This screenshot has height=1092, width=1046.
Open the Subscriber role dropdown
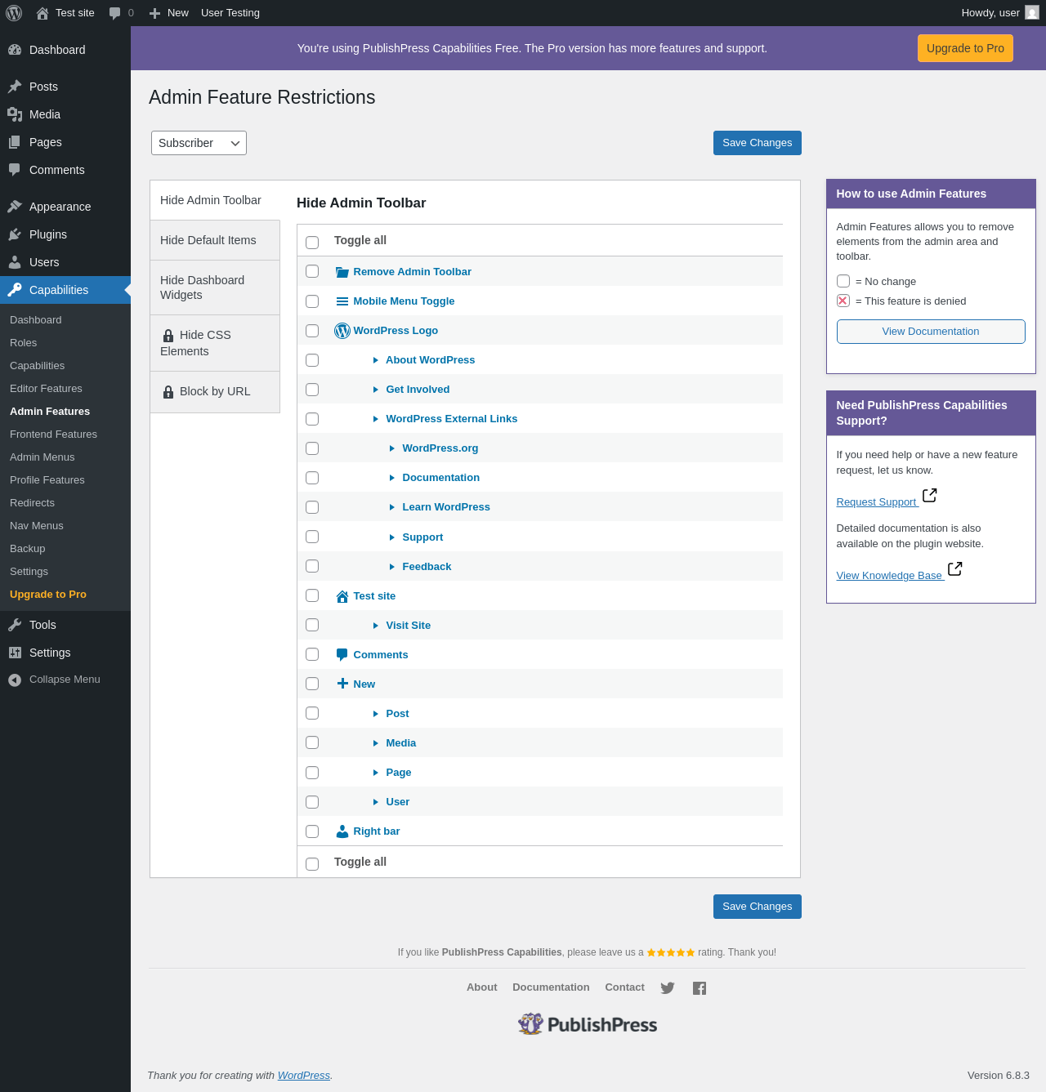199,143
